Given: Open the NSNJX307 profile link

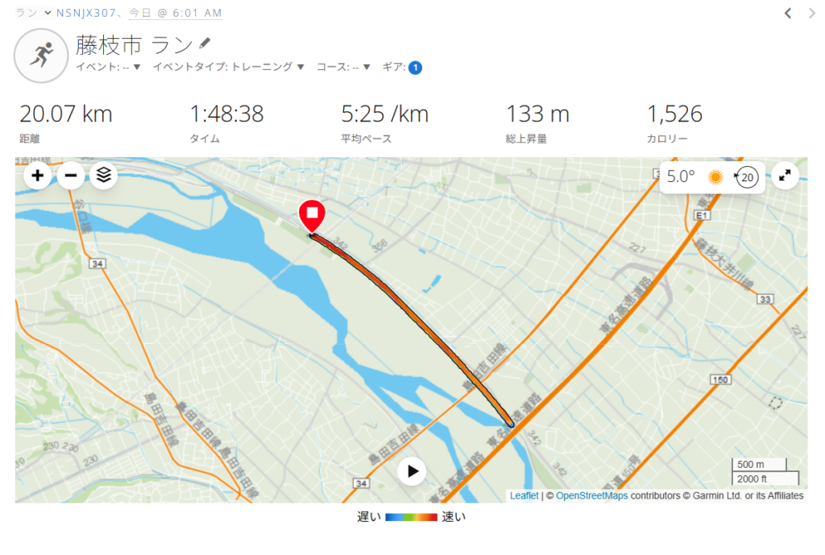Looking at the screenshot, I should point(85,13).
